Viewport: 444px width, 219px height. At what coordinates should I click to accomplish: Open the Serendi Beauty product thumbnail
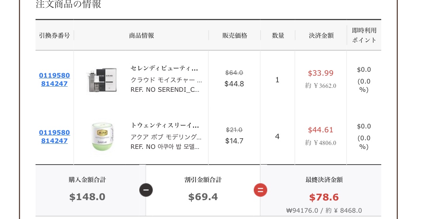102,80
